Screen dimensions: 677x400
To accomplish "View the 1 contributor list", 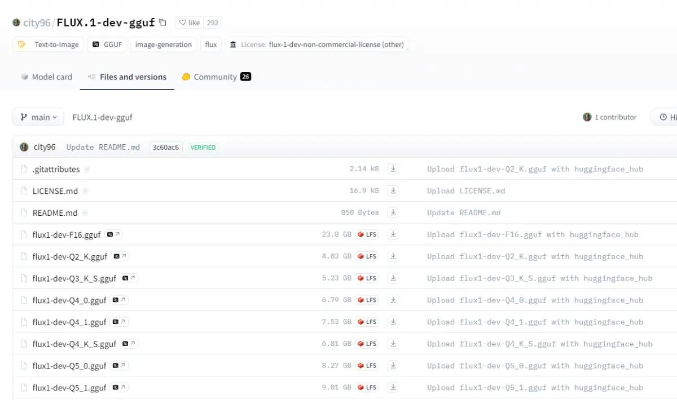I will 609,117.
